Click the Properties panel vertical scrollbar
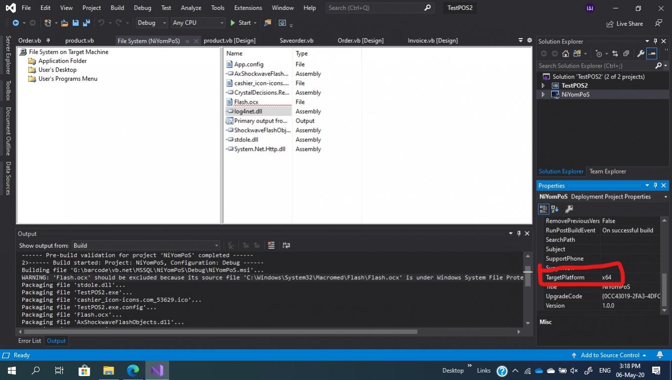This screenshot has height=380, width=672. (x=664, y=291)
